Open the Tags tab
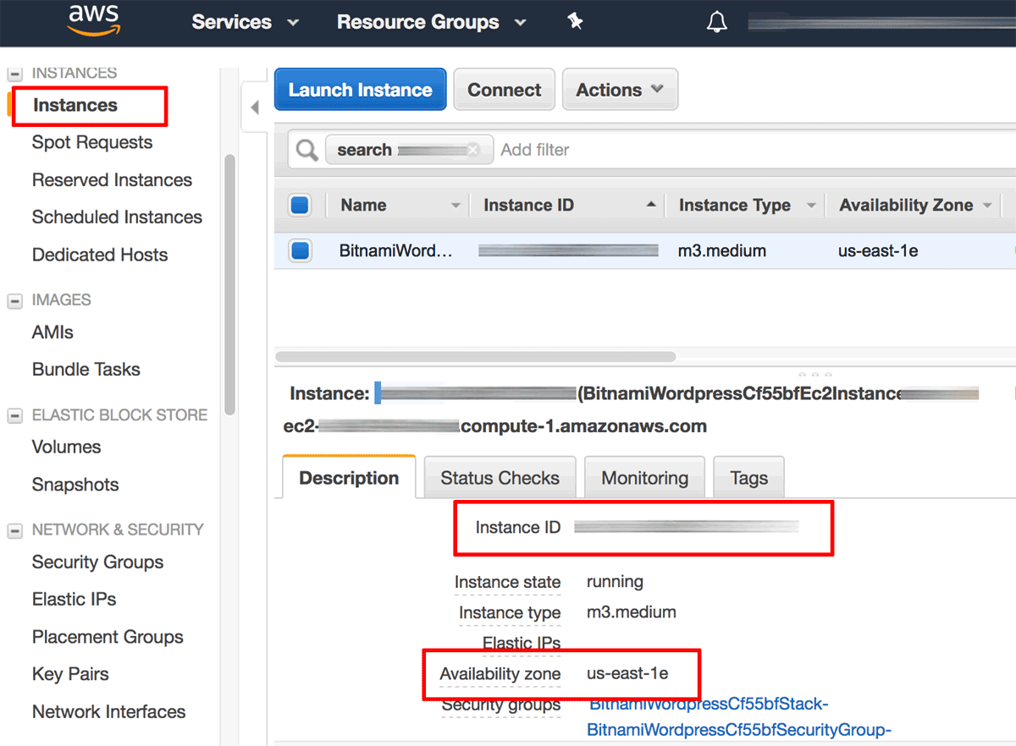 point(748,477)
